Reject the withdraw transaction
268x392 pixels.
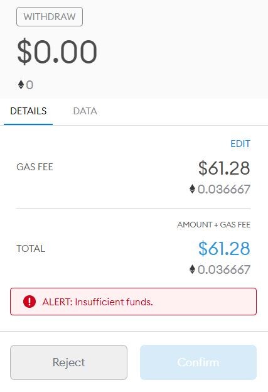coord(68,362)
